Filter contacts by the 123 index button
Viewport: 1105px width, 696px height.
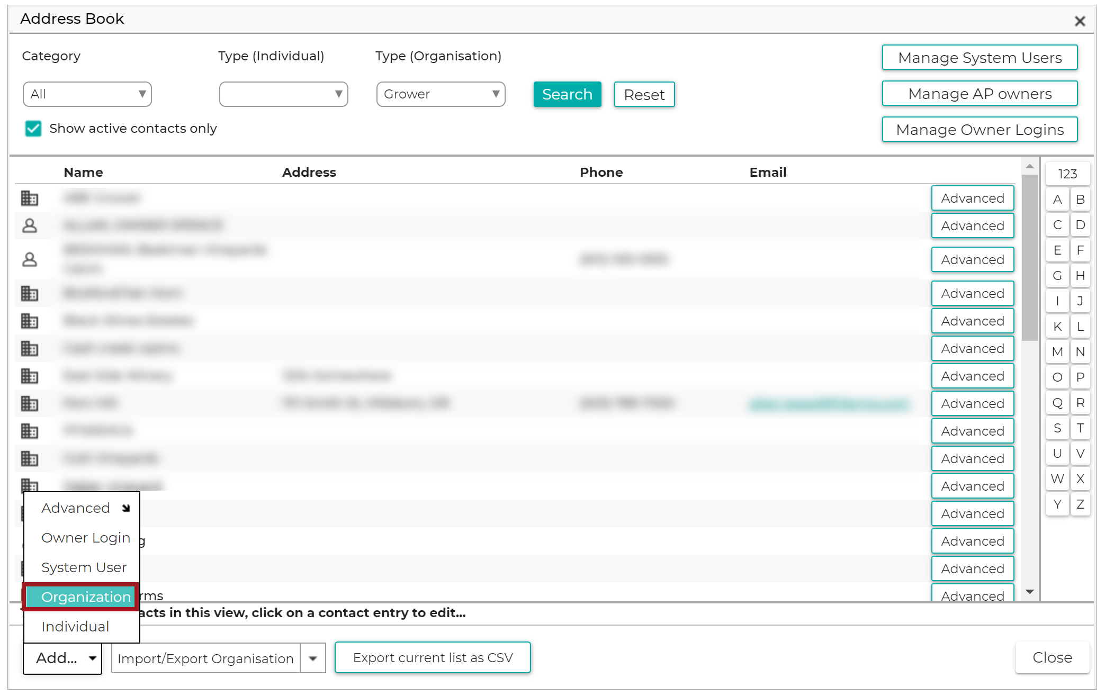[x=1067, y=174]
